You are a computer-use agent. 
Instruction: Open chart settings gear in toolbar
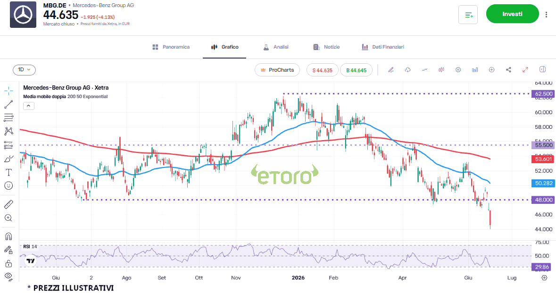(458, 70)
